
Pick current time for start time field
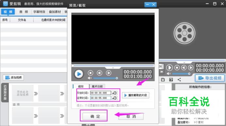(114, 93)
